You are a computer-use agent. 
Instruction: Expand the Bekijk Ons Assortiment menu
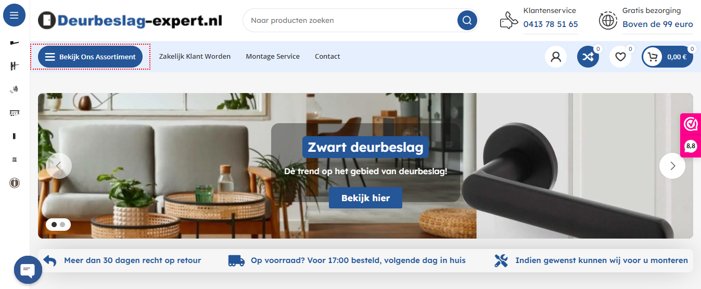(x=90, y=57)
